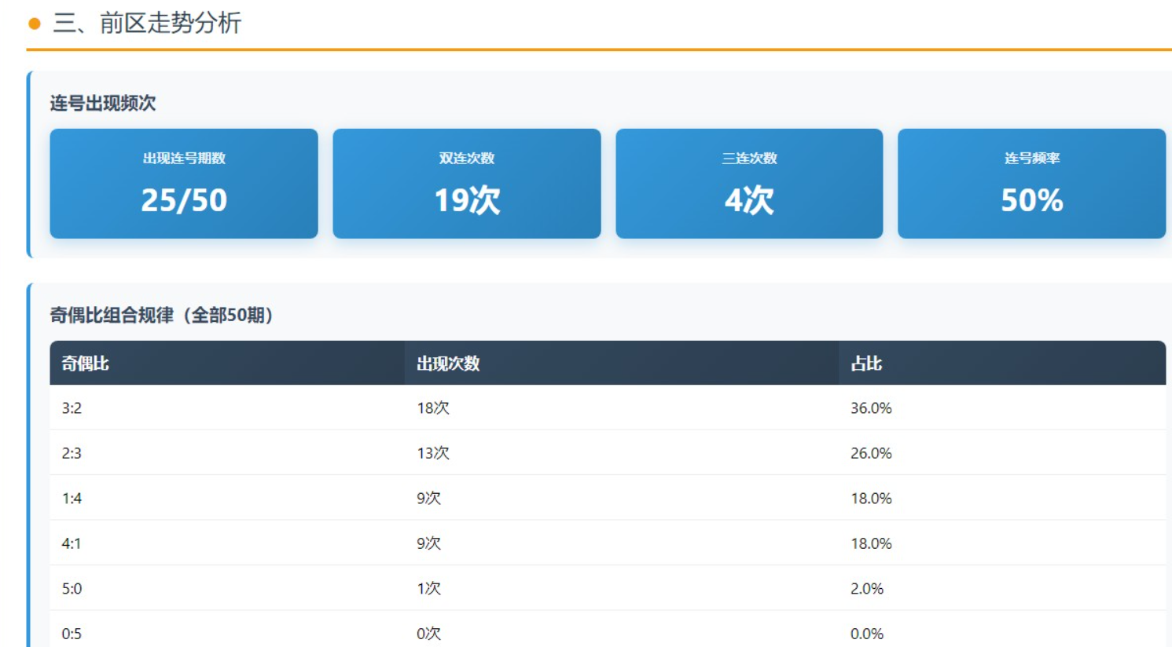Open the 三连次数 4次 card
Screen dimensions: 1172x647
749,184
